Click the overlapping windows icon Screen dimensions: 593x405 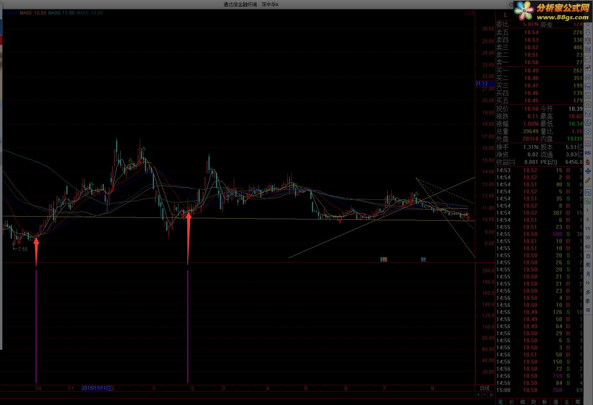pyautogui.click(x=588, y=77)
